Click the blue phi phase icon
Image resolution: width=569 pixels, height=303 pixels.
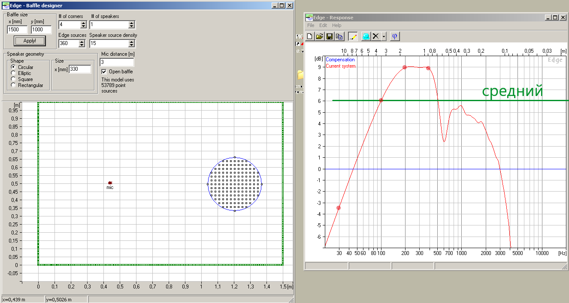pos(394,36)
